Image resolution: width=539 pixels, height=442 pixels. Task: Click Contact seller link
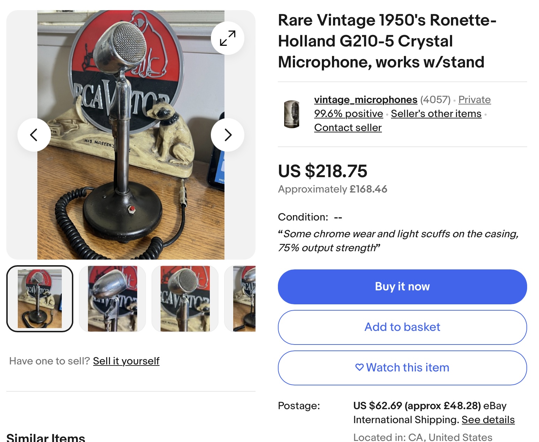pos(348,128)
